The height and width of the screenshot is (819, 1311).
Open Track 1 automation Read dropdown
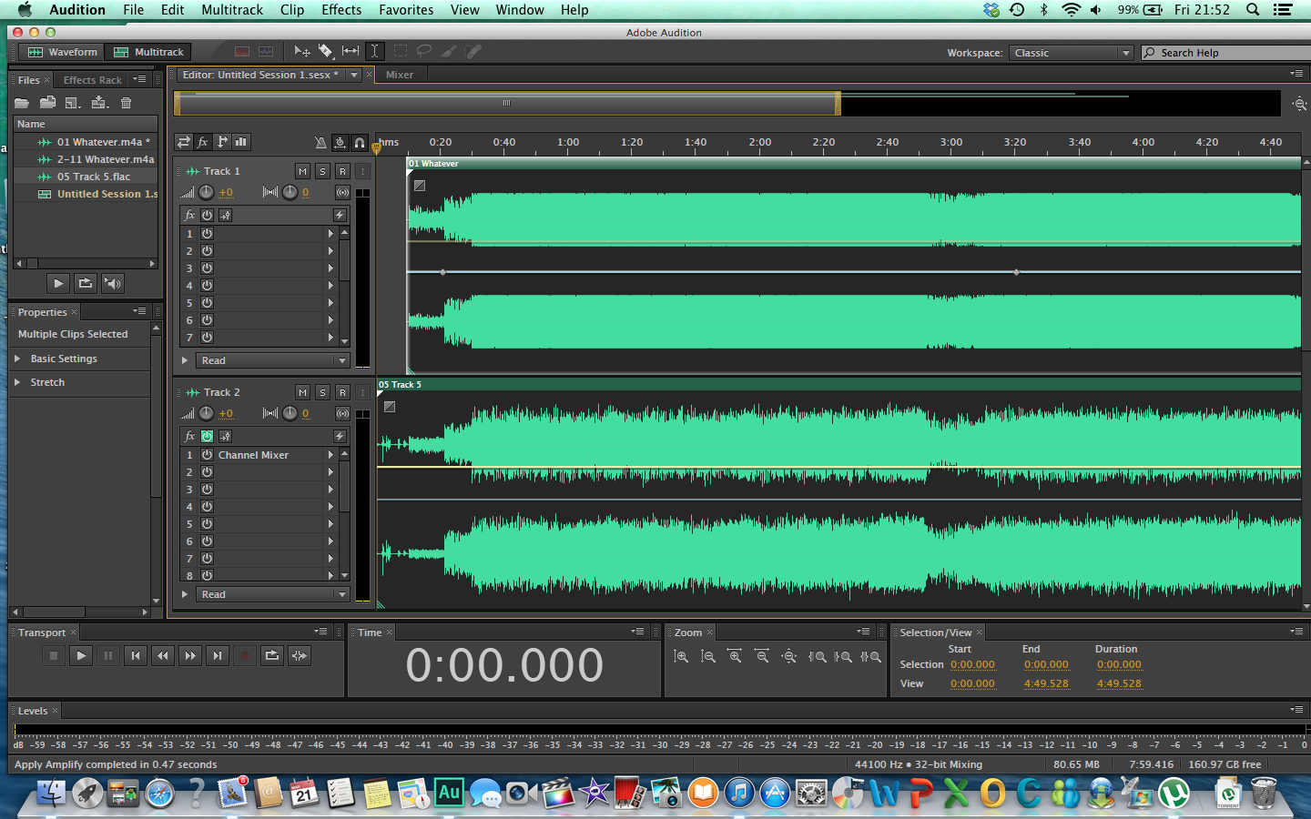273,360
